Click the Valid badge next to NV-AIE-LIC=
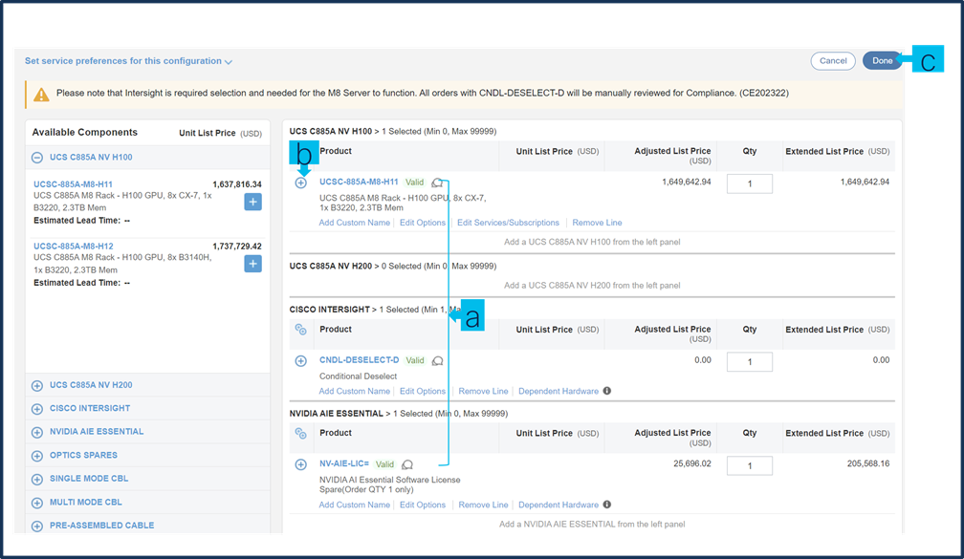 384,464
